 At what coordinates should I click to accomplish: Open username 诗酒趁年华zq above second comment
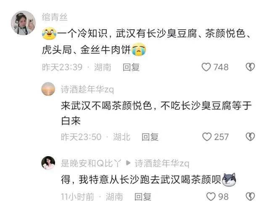pyautogui.click(x=87, y=89)
